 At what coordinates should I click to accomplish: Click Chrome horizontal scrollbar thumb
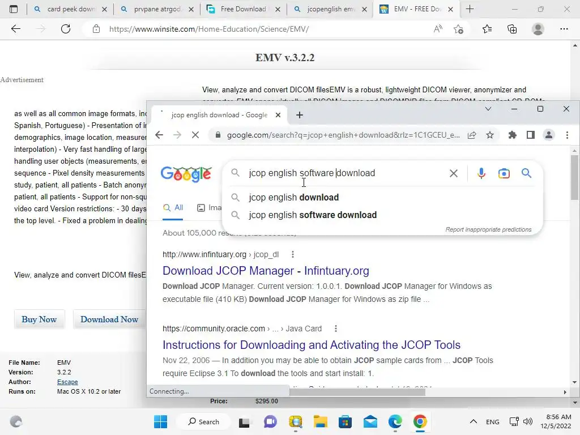[357, 392]
